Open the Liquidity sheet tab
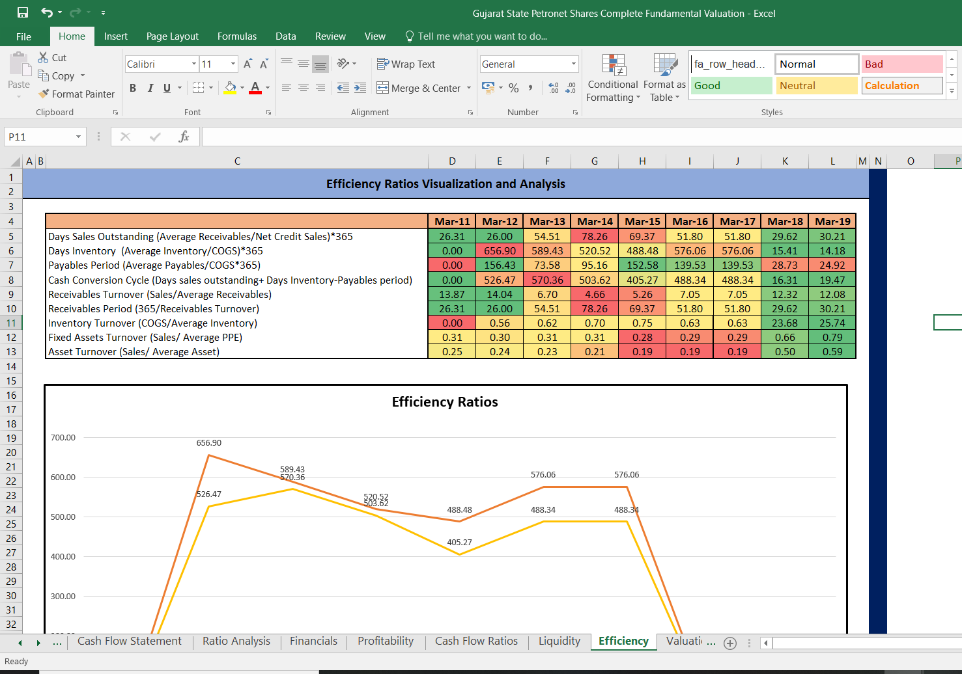Viewport: 962px width, 674px height. click(x=559, y=641)
